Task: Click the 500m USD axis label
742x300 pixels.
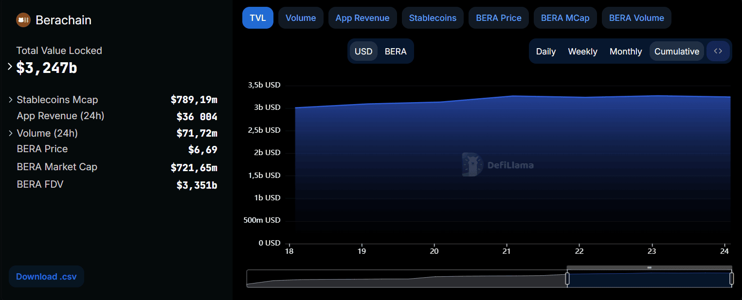Action: (263, 220)
